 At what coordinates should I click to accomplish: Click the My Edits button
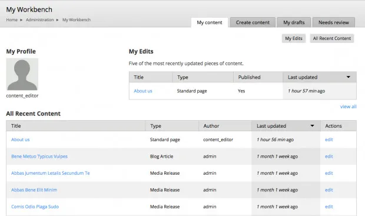[294, 38]
